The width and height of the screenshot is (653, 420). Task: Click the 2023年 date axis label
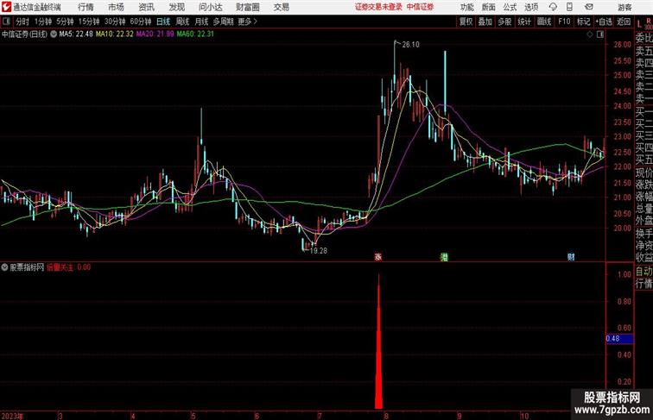point(12,416)
